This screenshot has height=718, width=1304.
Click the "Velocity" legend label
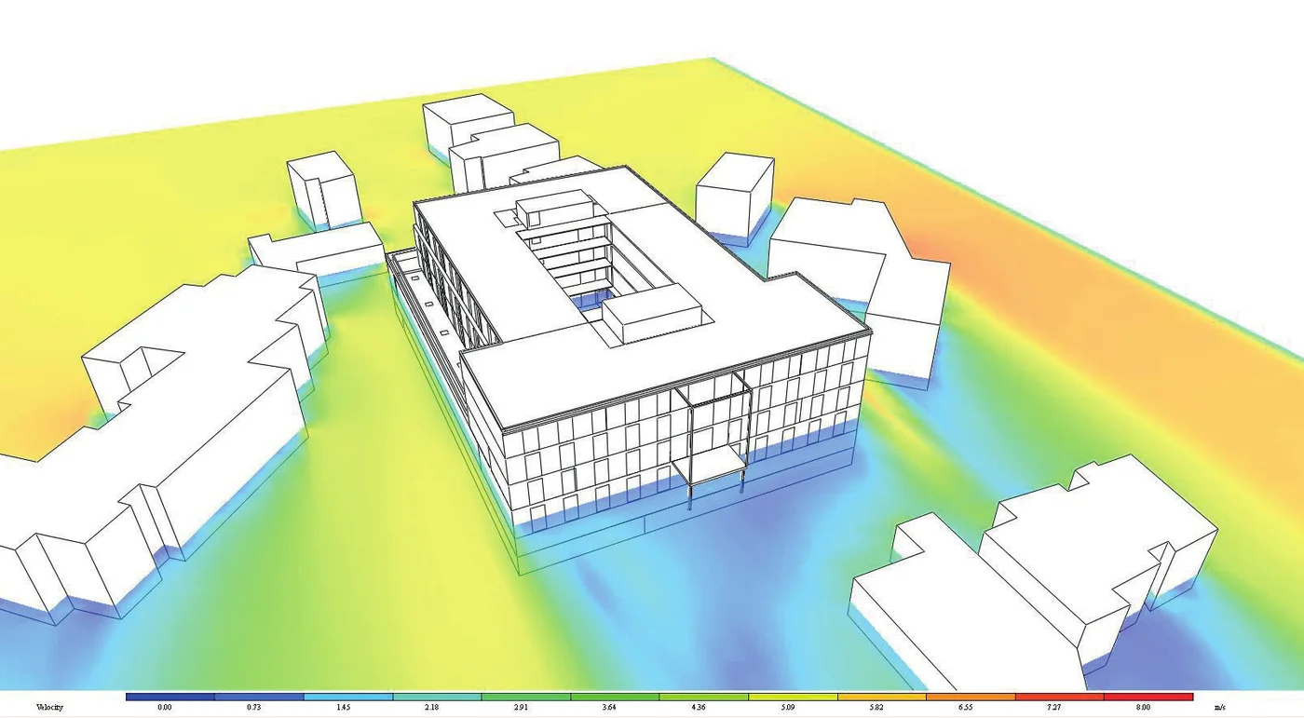point(49,708)
